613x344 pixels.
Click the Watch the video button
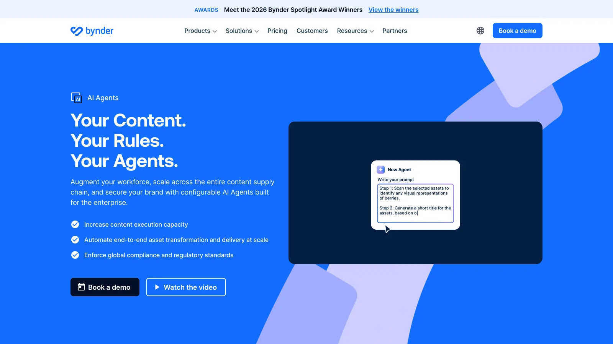pos(186,287)
